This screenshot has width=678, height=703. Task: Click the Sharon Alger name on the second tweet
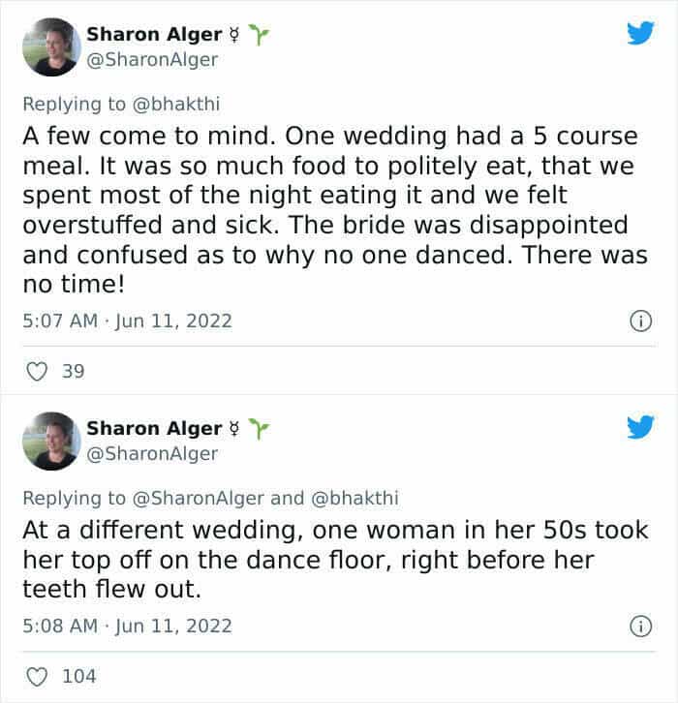[154, 427]
